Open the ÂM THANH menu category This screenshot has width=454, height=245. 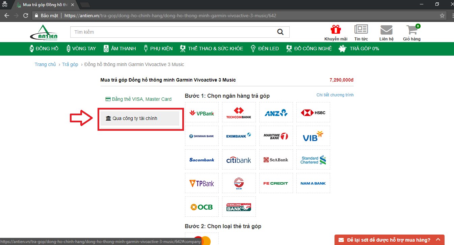[x=120, y=49]
